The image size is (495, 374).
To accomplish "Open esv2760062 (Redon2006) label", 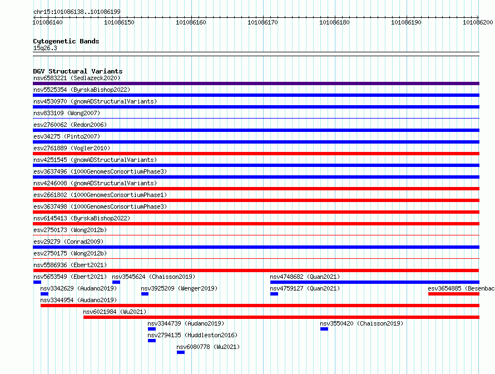I will tap(70, 125).
